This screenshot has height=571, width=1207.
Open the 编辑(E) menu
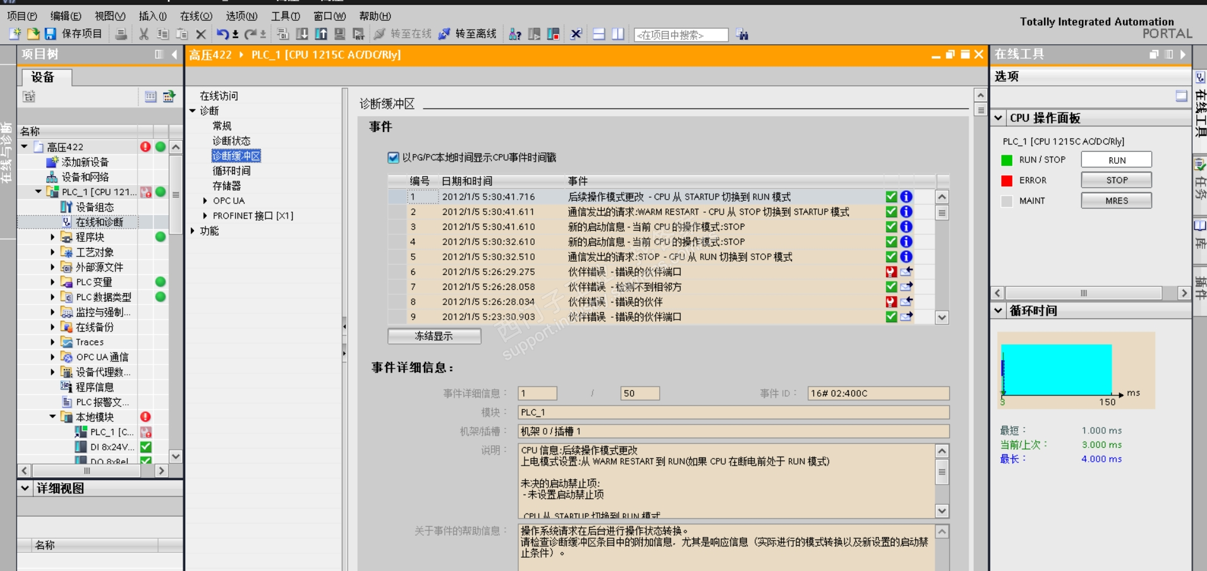tap(66, 16)
